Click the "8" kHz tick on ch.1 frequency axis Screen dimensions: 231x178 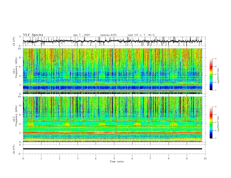[20, 58]
